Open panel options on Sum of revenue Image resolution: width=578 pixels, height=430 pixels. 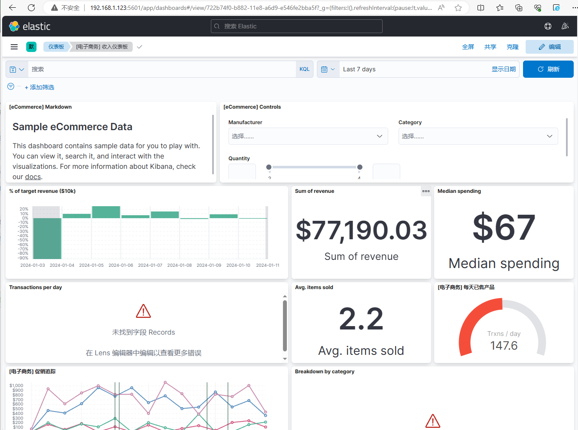(426, 191)
